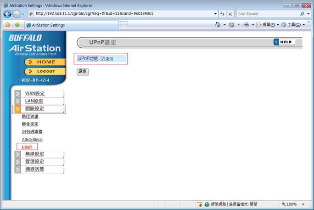Toggle the UPnP 使用 checkbox
Screen dimensions: 314x210
point(103,59)
